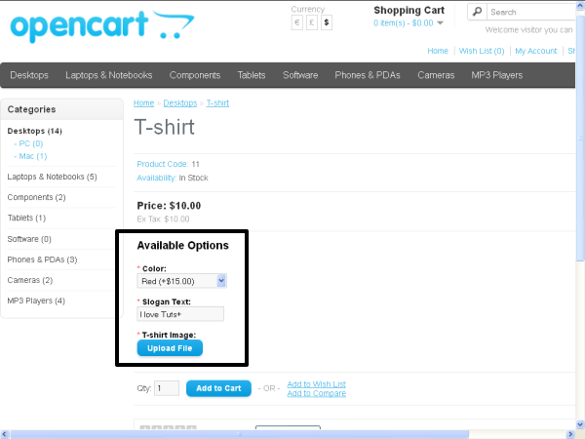This screenshot has width=585, height=439.
Task: Select Mac (1) subcategory in sidebar
Action: pos(30,156)
